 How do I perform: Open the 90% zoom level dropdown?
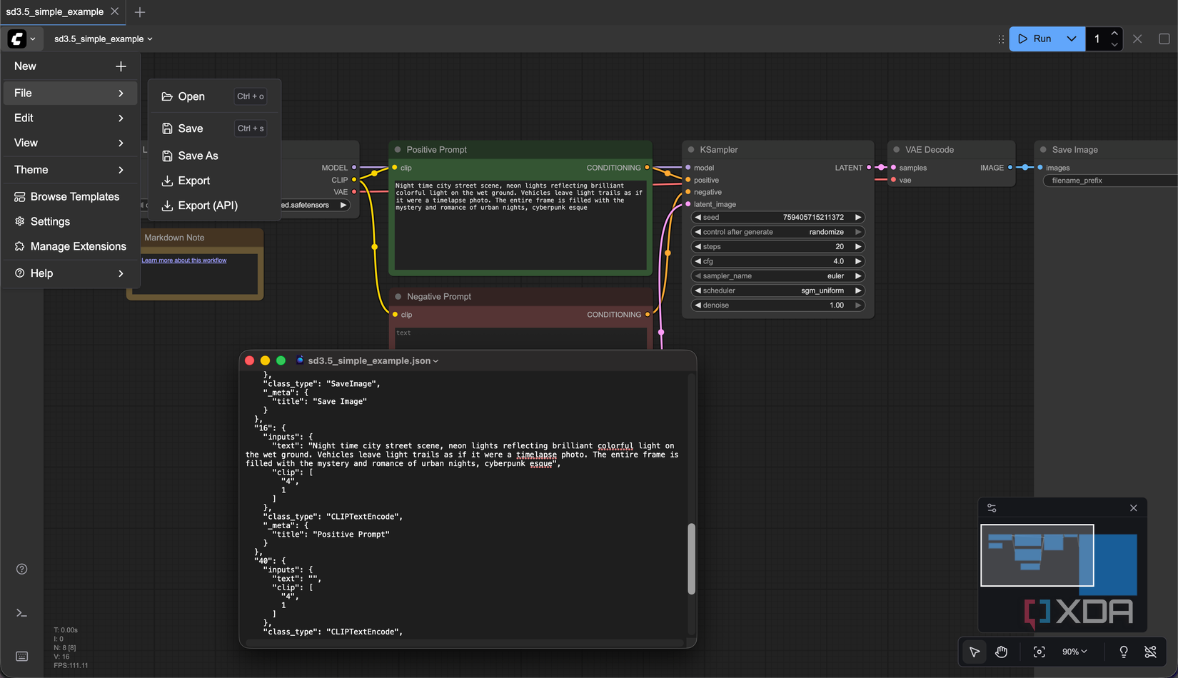pos(1074,652)
